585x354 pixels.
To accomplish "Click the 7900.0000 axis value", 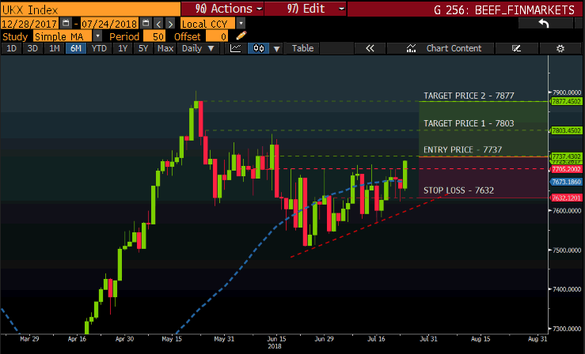I will click(x=567, y=92).
